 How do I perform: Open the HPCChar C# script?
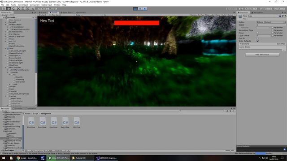click(x=77, y=123)
